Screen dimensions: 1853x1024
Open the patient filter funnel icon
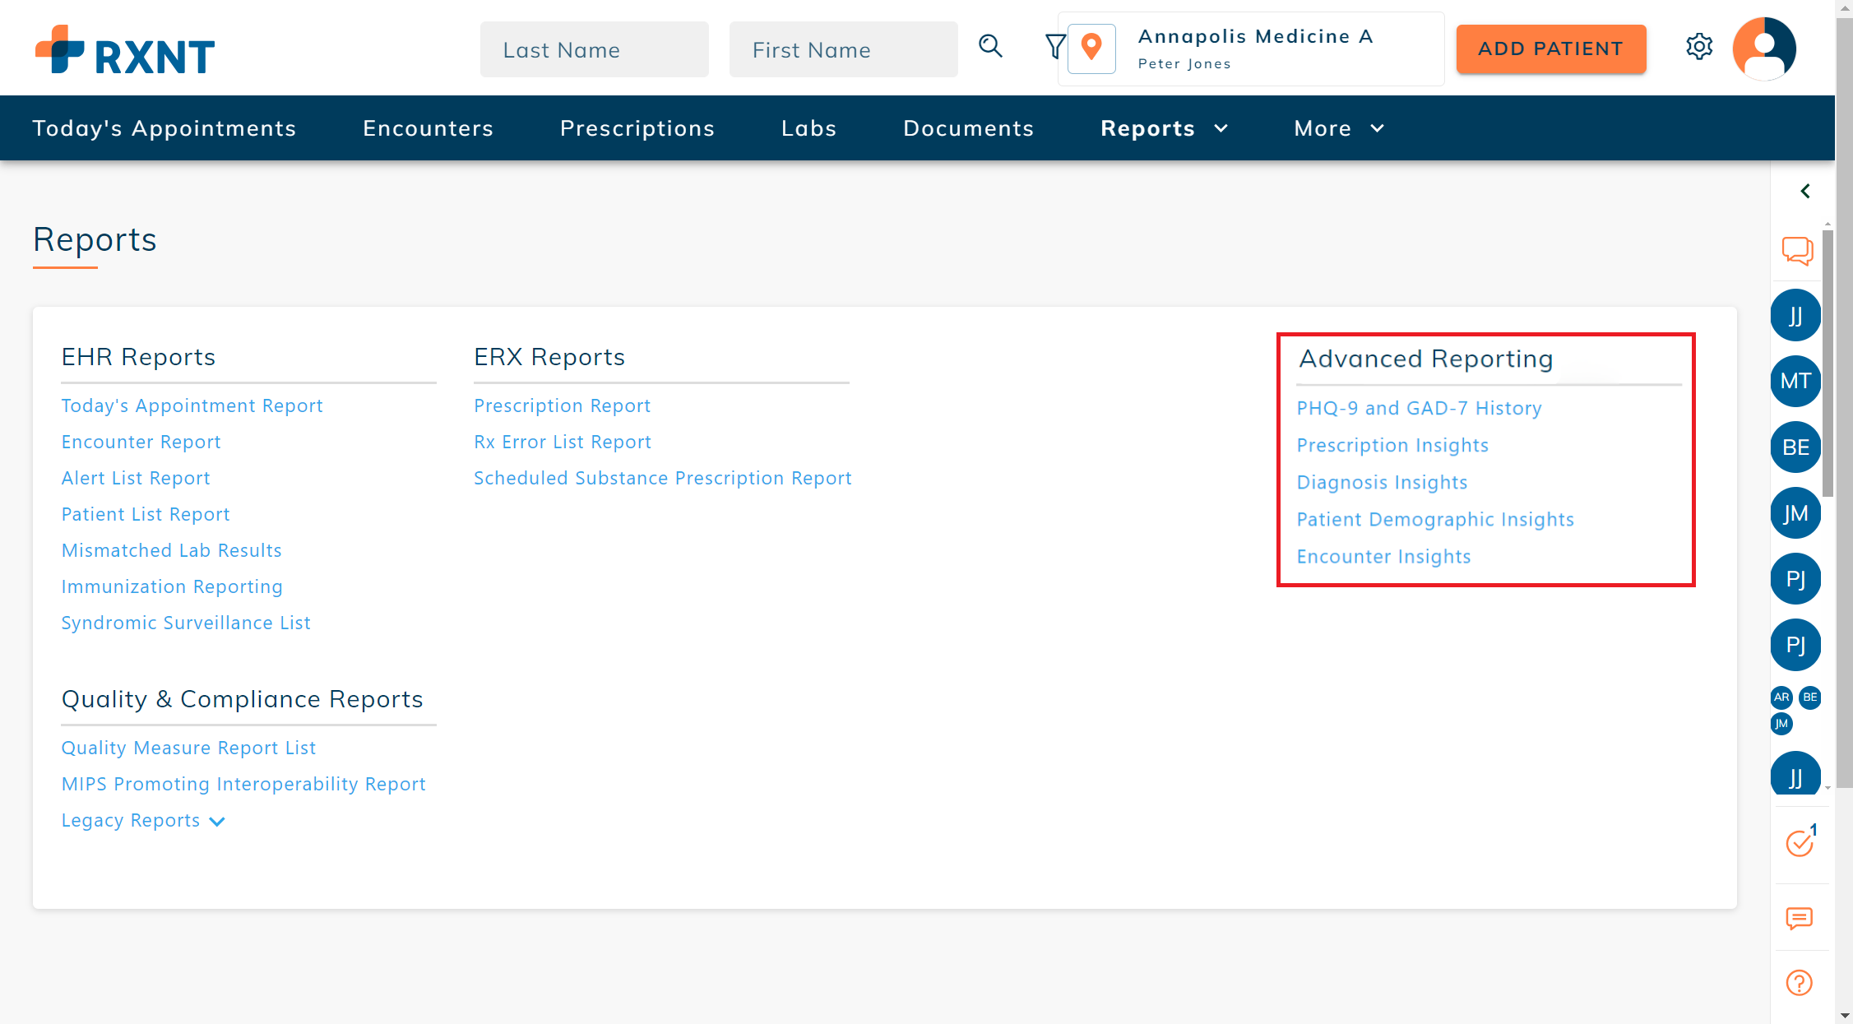tap(1054, 47)
